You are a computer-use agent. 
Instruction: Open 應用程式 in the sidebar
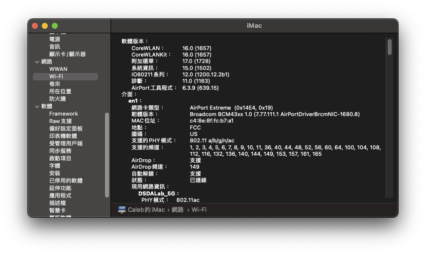[60, 196]
